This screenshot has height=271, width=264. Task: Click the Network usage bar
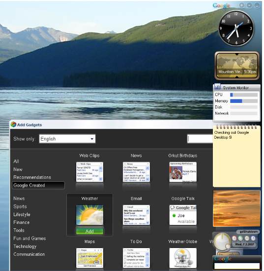(244, 113)
